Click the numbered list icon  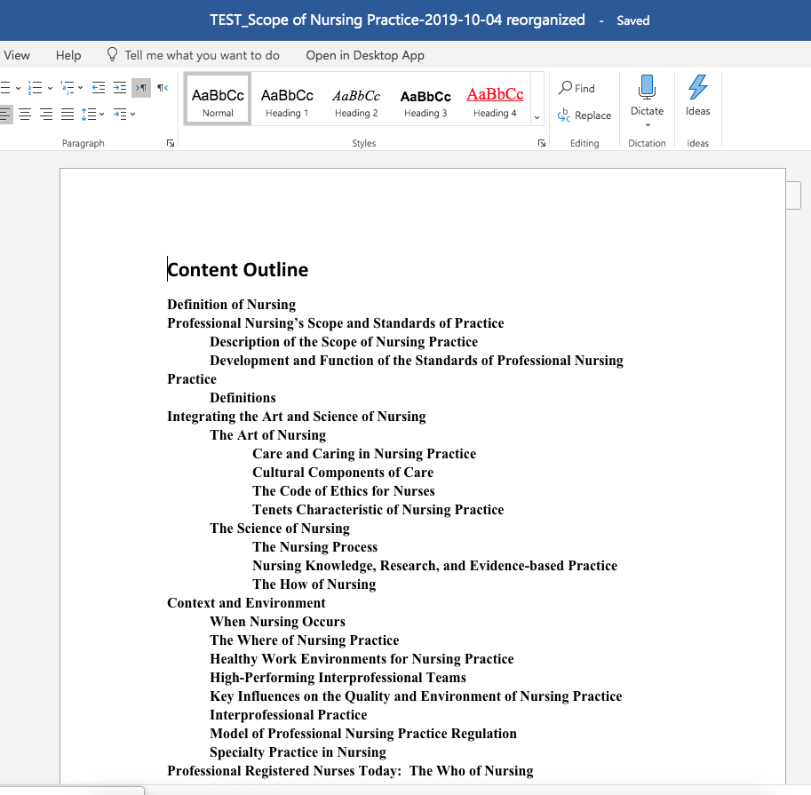click(35, 88)
